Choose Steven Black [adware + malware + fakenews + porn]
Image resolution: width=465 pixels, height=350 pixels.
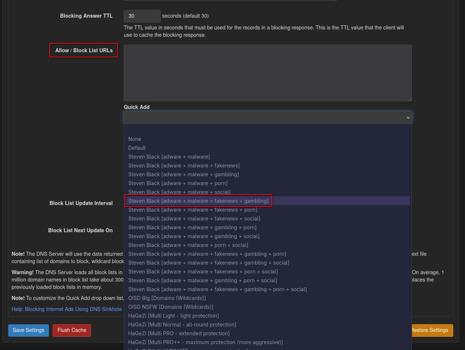click(x=268, y=210)
